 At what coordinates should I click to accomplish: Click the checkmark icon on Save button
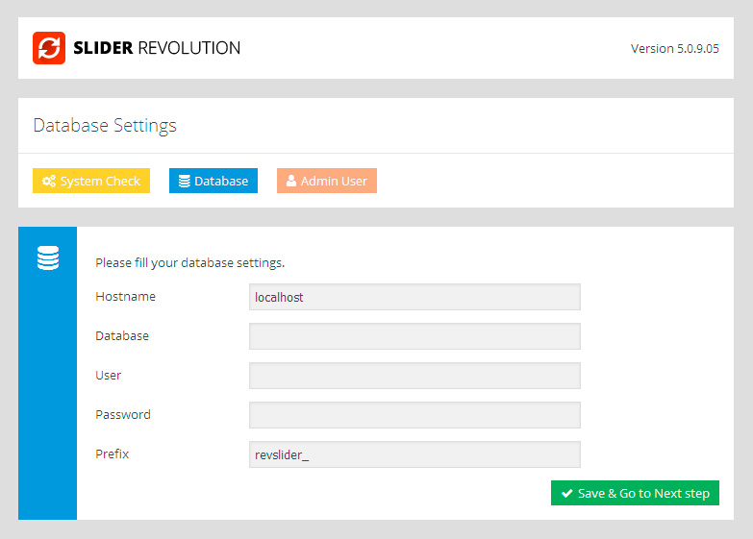click(x=566, y=494)
